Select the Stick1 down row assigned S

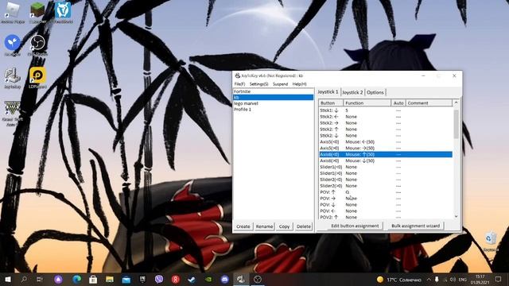coord(386,110)
